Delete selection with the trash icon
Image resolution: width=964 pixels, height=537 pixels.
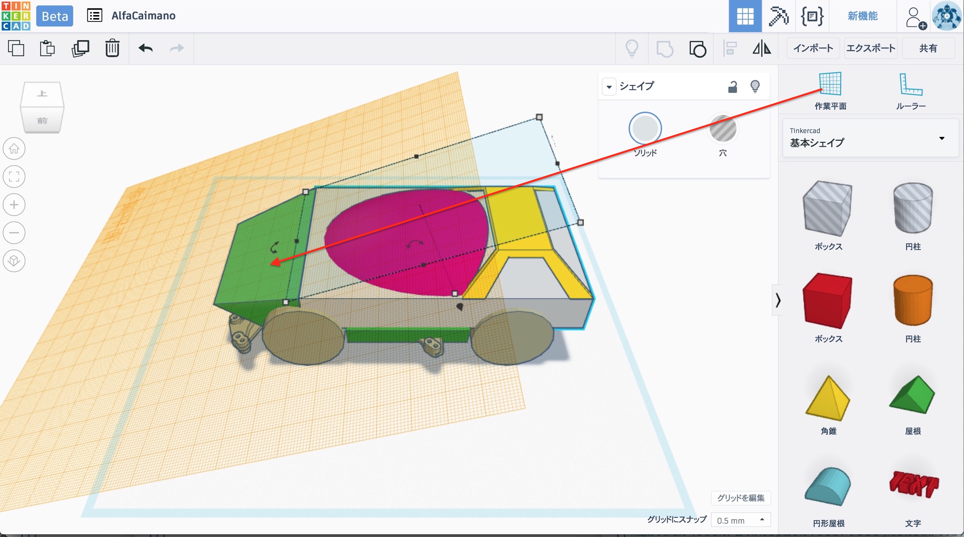coord(112,48)
